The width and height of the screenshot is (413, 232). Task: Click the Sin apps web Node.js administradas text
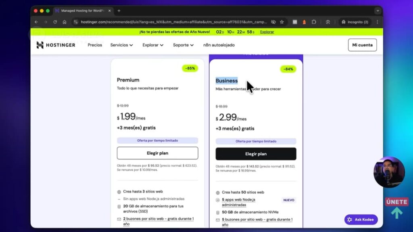pyautogui.click(x=154, y=199)
